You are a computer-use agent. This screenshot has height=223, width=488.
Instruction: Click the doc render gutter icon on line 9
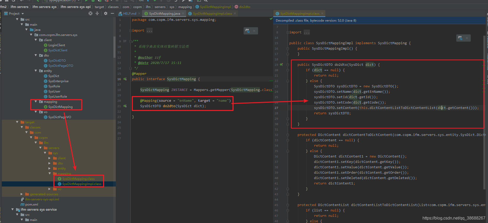pos(125,41)
